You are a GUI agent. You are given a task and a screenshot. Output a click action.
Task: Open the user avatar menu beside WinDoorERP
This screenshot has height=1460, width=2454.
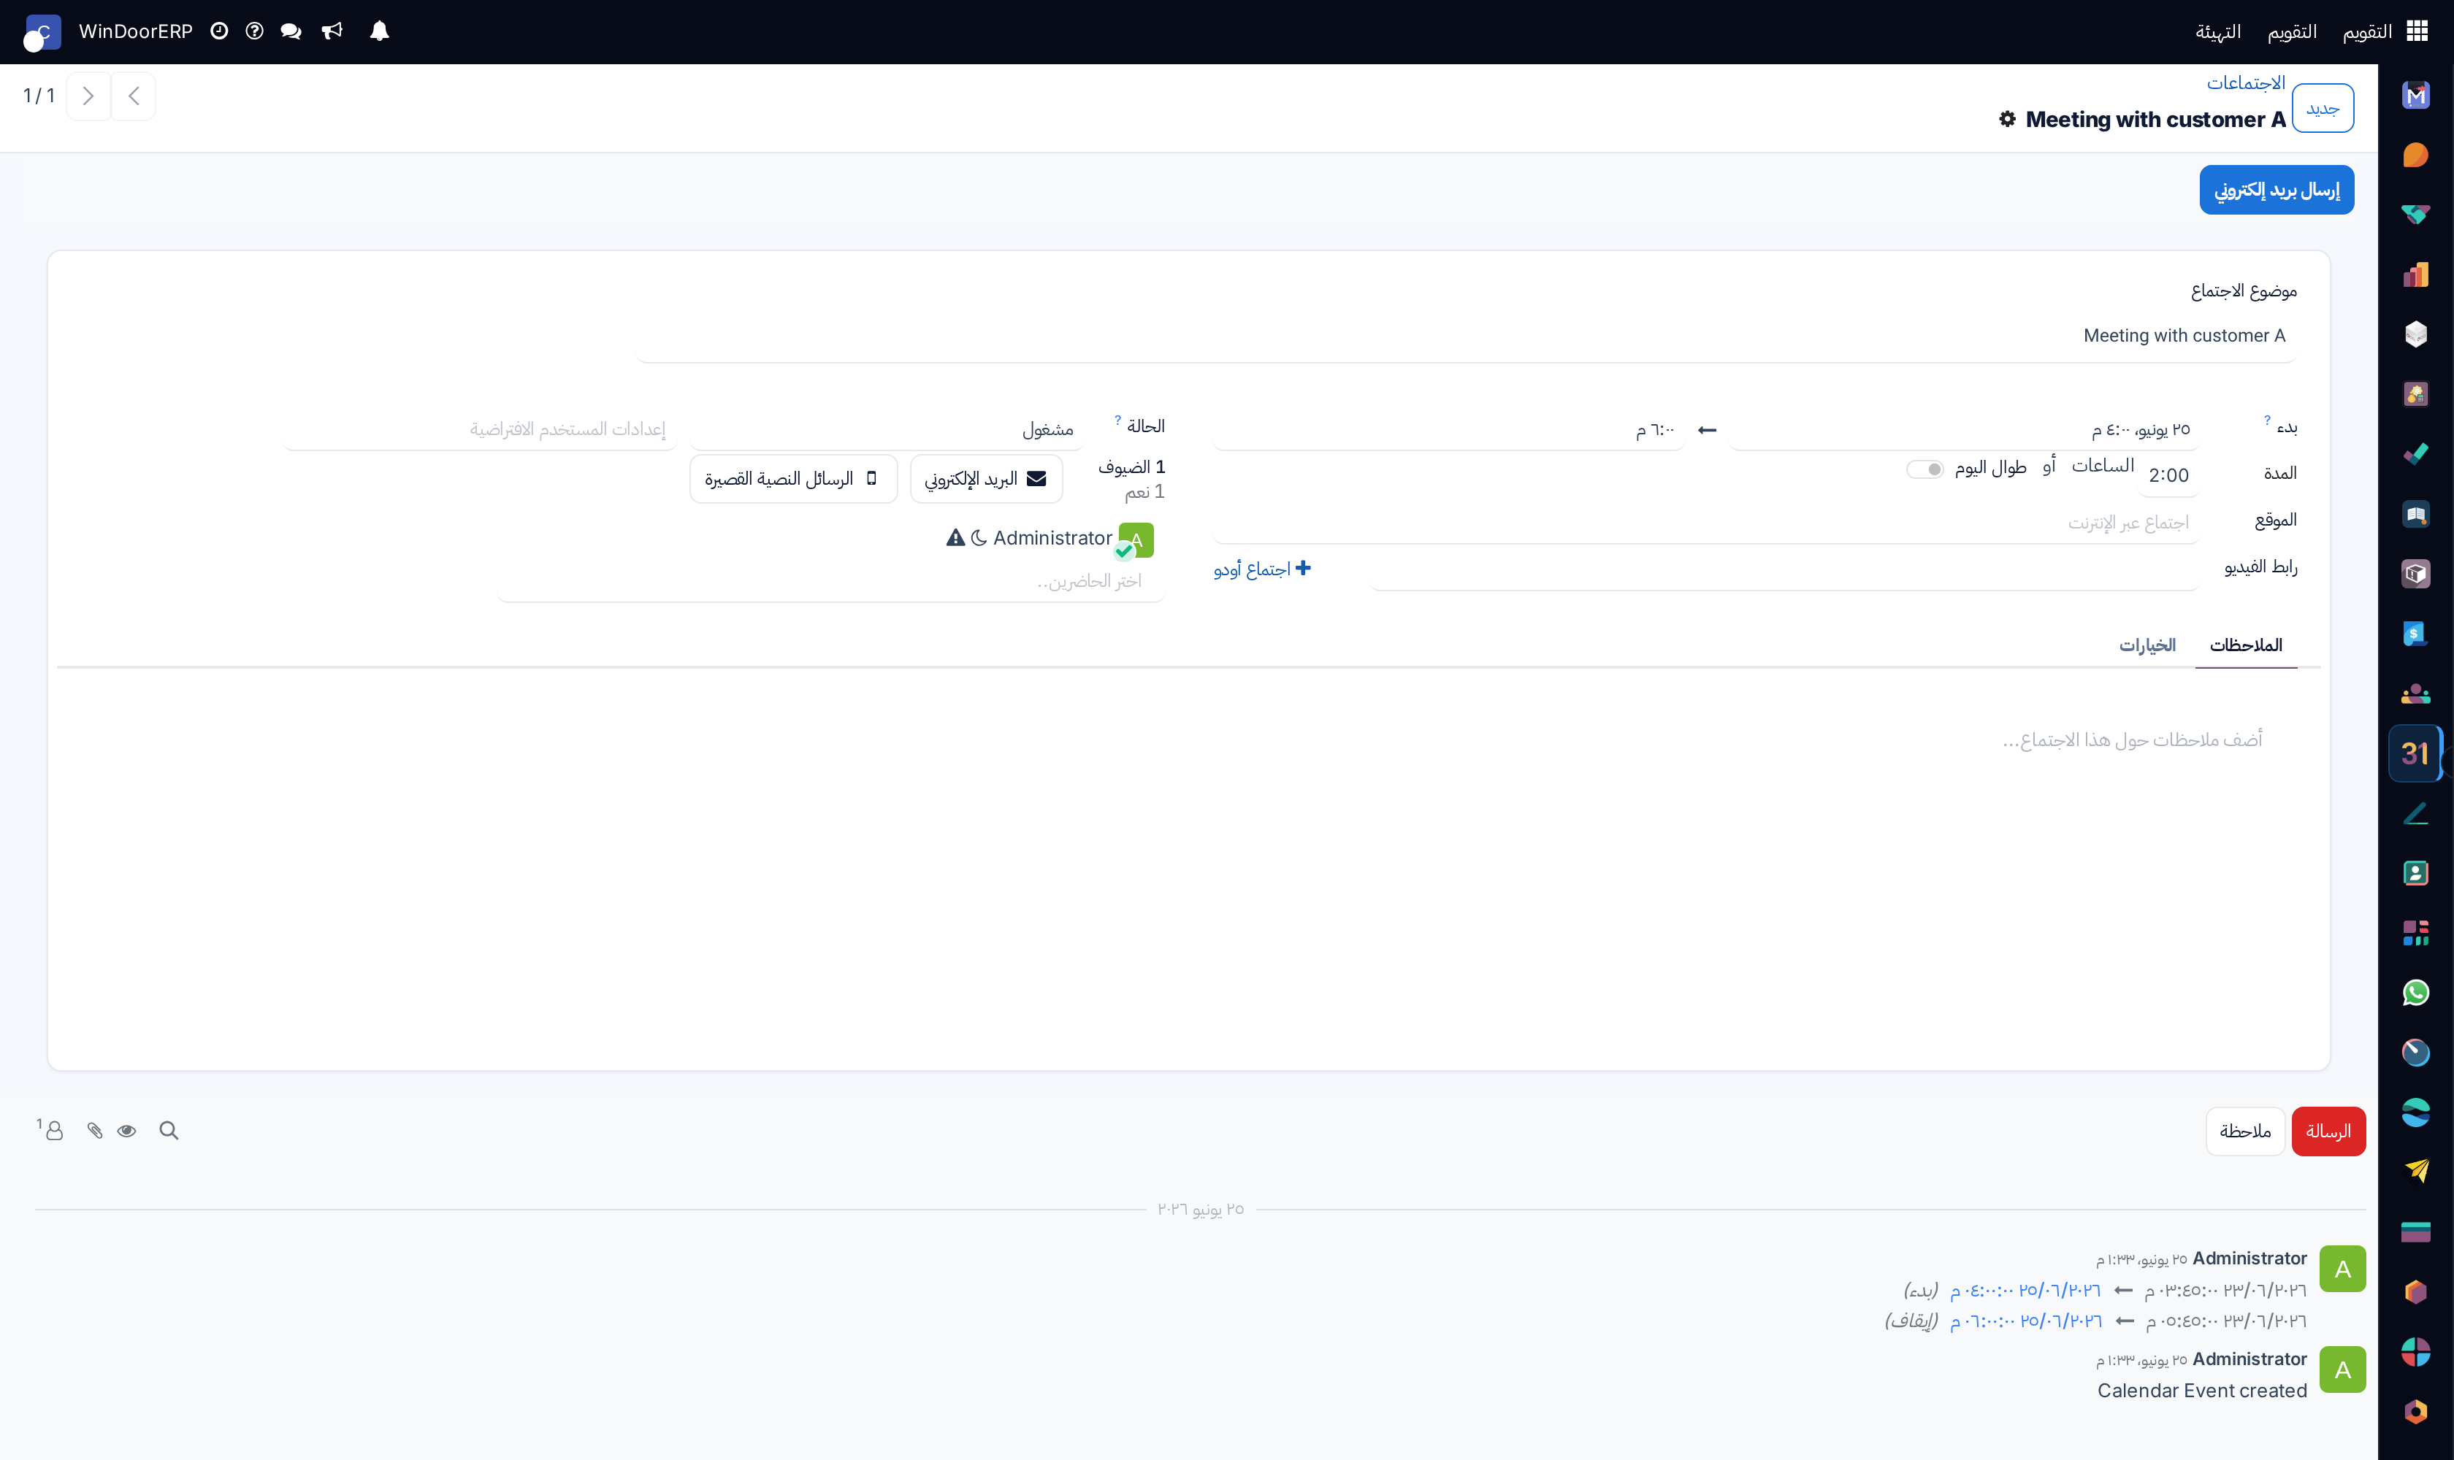[x=42, y=32]
